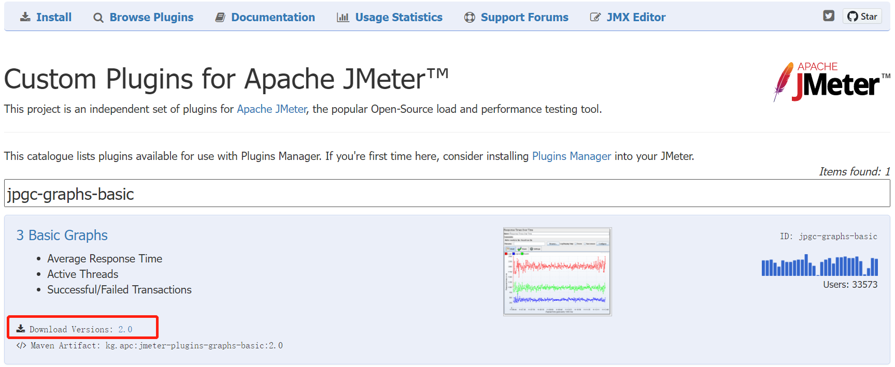
Task: Open the JMX Editor link
Action: 636,18
